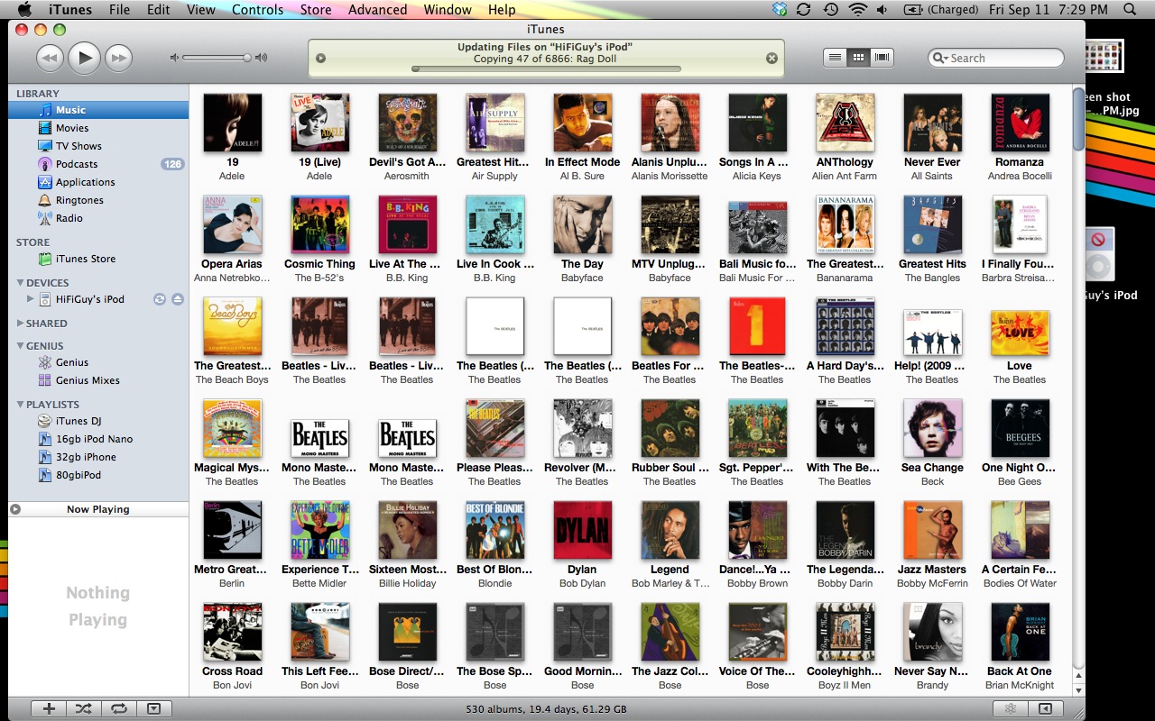Screen dimensions: 1155x721
Task: Click status display left arrow toggle
Action: pyautogui.click(x=320, y=59)
